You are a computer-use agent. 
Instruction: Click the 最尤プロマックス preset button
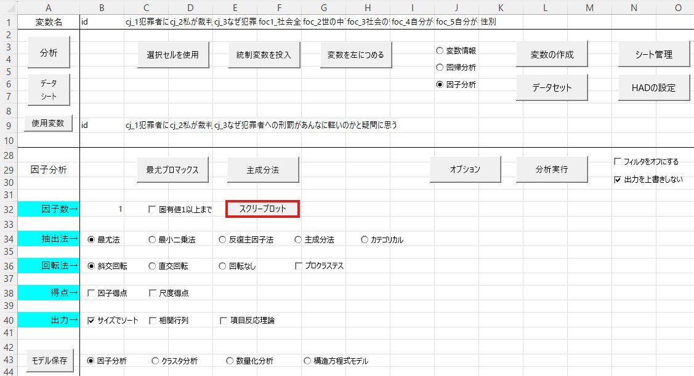click(172, 170)
